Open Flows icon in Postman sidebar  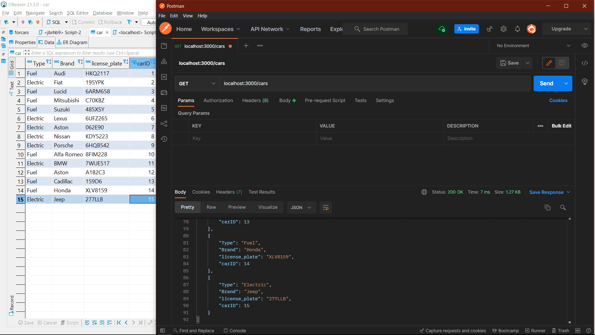coord(164,123)
